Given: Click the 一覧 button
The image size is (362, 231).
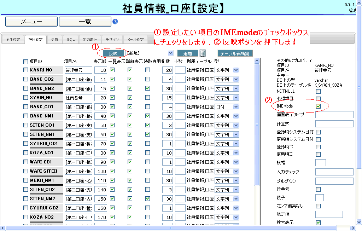Looking at the screenshot, I should 85,22.
